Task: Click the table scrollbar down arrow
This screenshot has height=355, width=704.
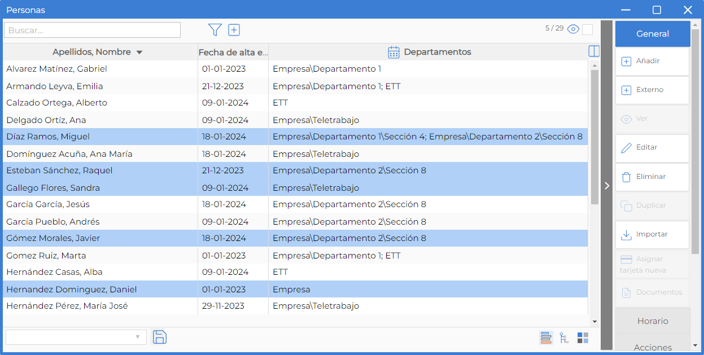Action: tap(594, 321)
